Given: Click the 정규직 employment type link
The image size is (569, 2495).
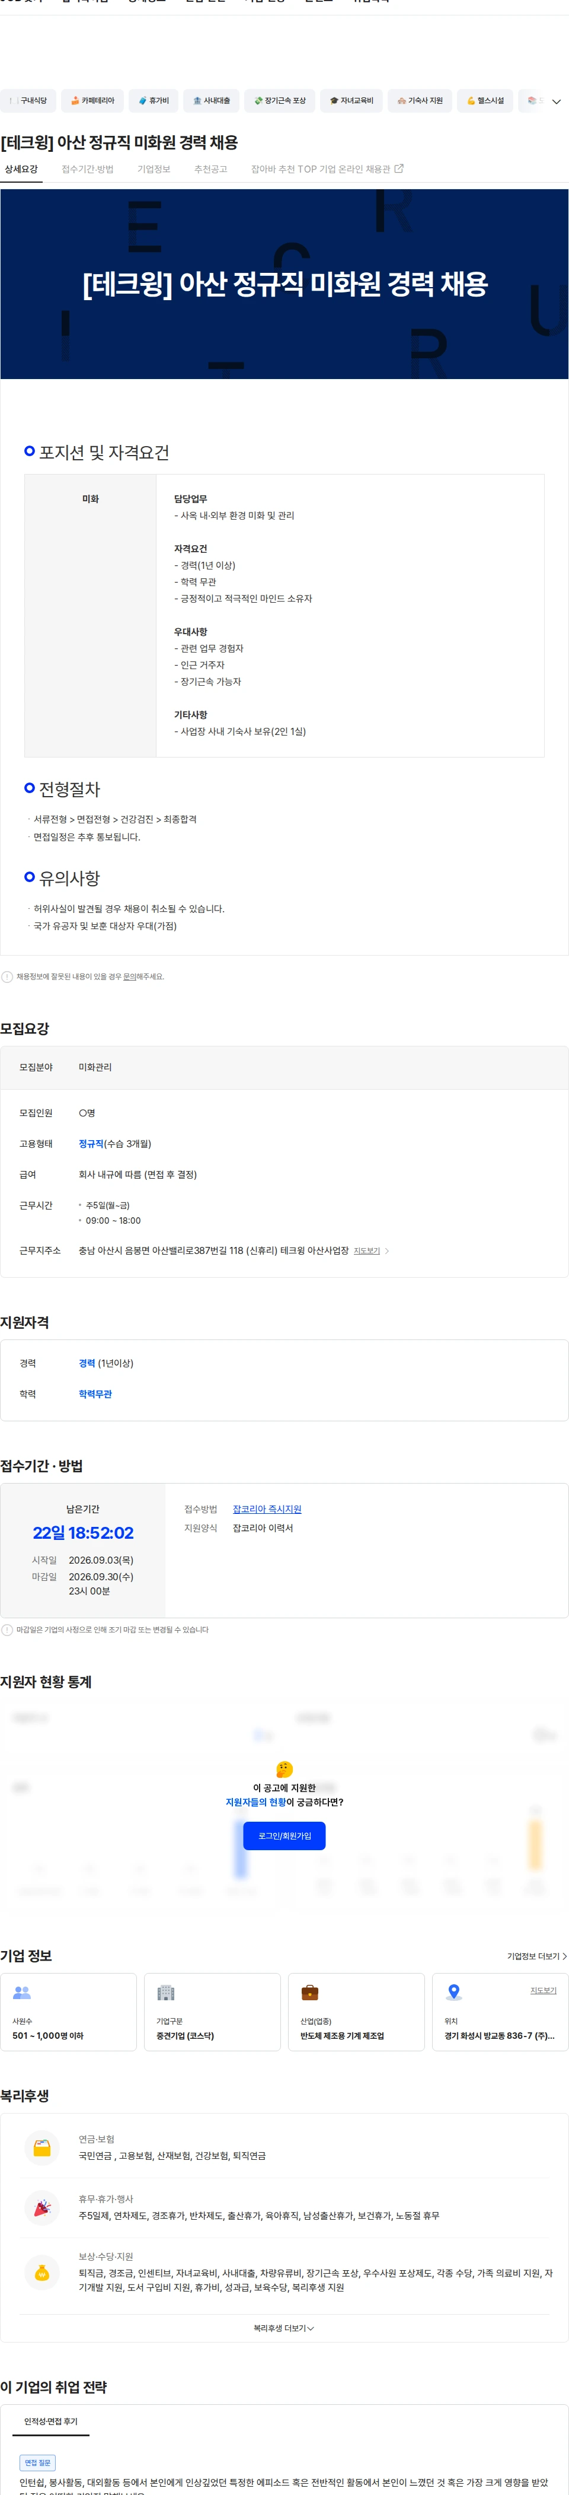Looking at the screenshot, I should pyautogui.click(x=91, y=1144).
